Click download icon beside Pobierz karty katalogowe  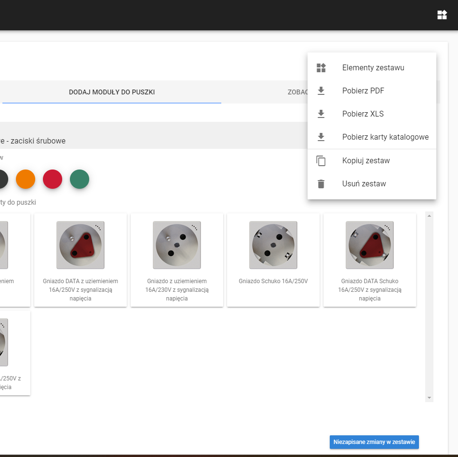click(x=321, y=137)
